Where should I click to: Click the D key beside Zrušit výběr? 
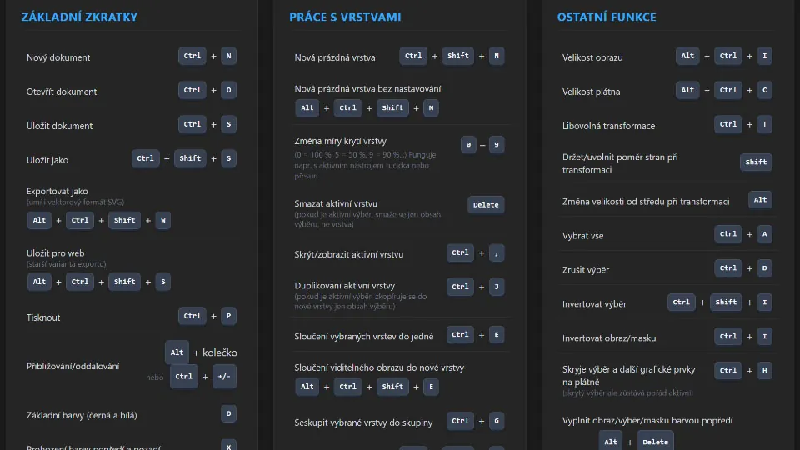764,268
